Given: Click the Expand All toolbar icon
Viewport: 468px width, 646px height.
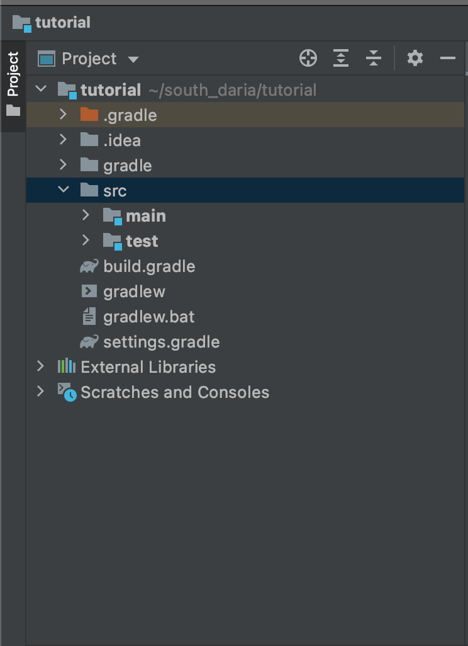Looking at the screenshot, I should (340, 59).
